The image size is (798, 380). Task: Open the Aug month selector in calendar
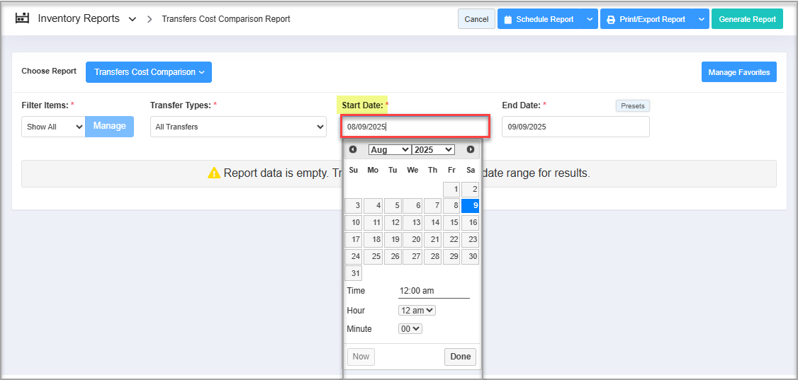pyautogui.click(x=389, y=149)
